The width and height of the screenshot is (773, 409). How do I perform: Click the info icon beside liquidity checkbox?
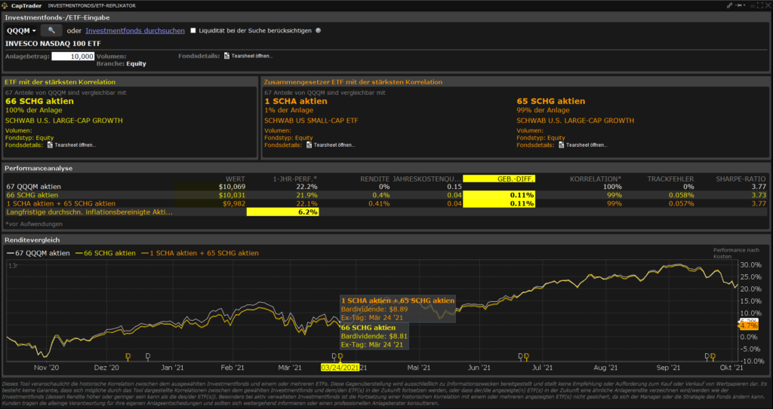pos(318,31)
